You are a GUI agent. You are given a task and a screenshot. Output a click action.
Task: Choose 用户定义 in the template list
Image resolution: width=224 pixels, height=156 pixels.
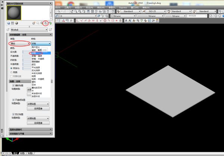click(x=41, y=47)
